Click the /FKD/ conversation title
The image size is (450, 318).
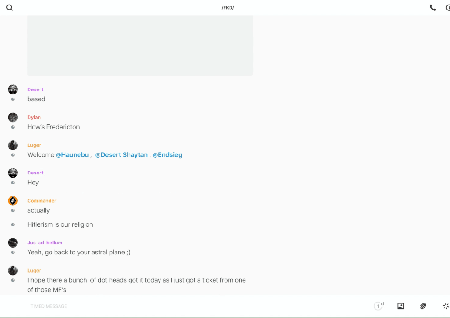[x=228, y=8]
